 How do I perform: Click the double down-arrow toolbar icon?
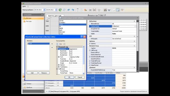tap(109, 10)
